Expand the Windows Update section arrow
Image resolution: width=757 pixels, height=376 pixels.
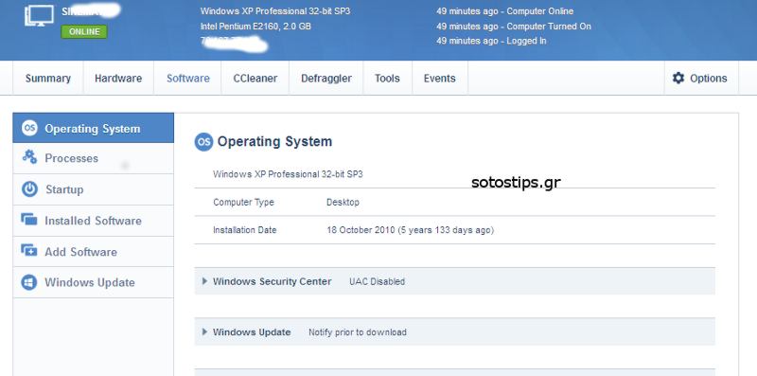[x=204, y=332]
